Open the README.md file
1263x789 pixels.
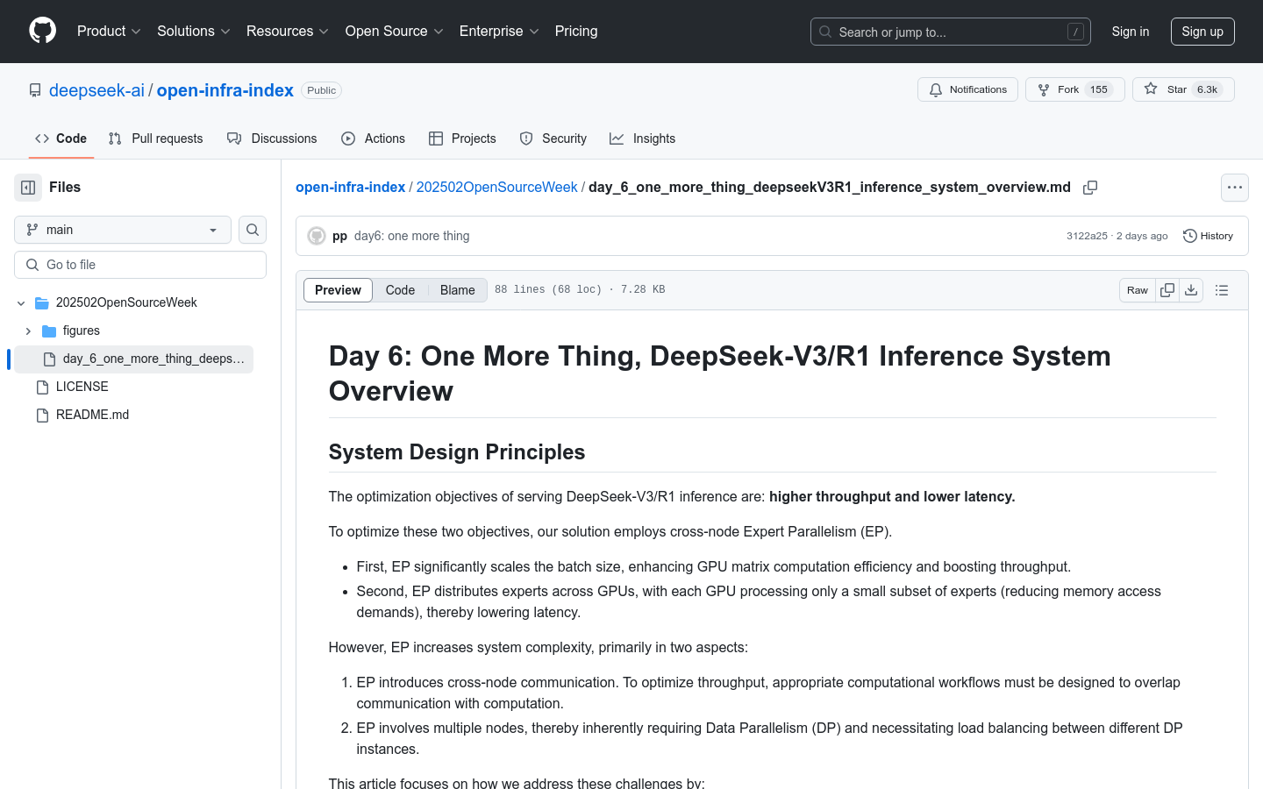(x=92, y=415)
